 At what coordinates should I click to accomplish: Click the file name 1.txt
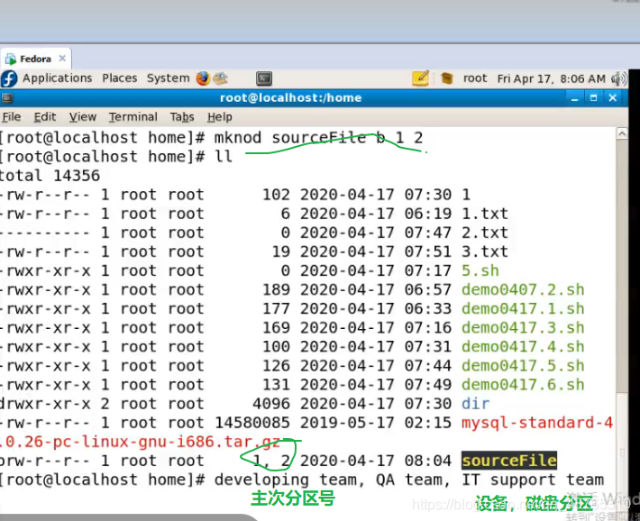click(485, 214)
